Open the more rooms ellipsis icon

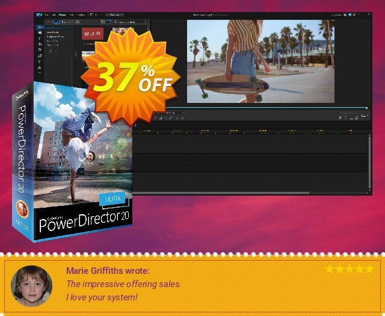[x=40, y=73]
